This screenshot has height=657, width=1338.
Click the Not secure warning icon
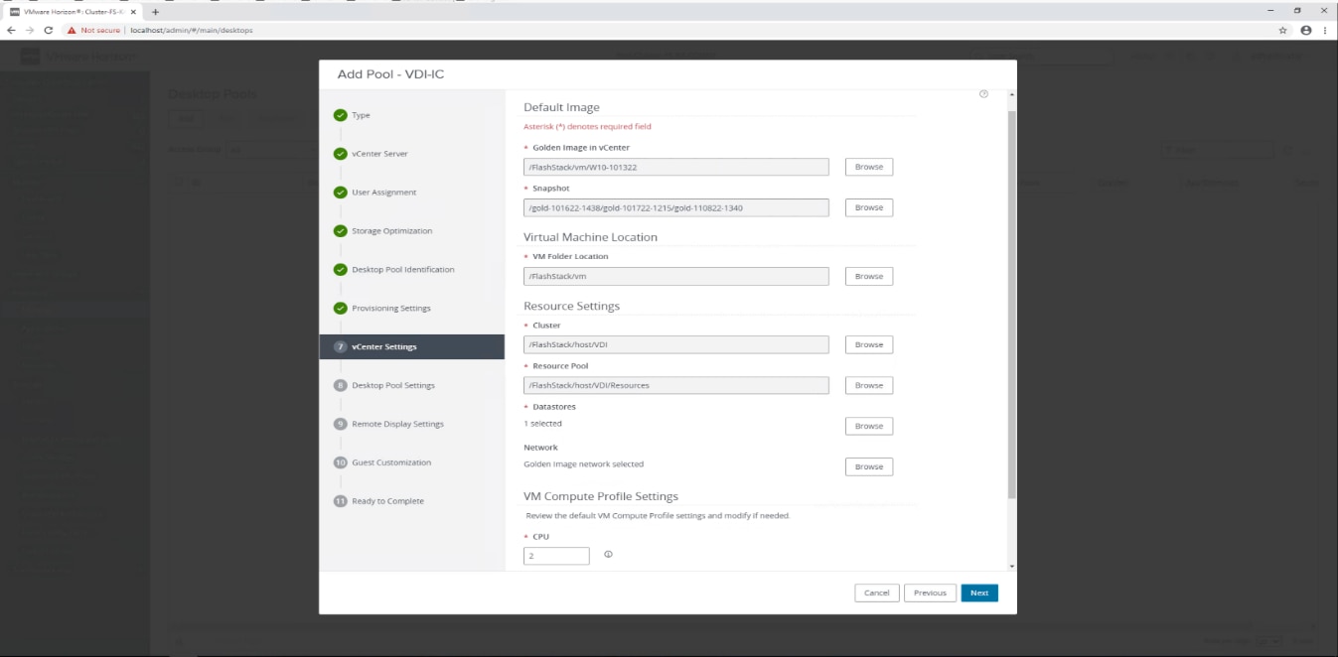coord(72,30)
